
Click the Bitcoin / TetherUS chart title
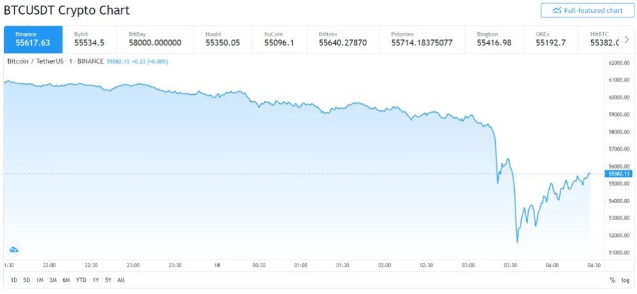click(36, 62)
